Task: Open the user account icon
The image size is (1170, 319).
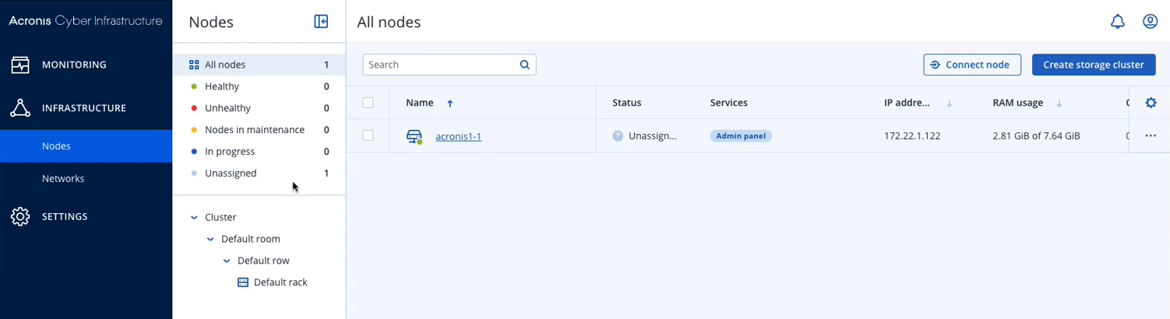Action: 1150,22
